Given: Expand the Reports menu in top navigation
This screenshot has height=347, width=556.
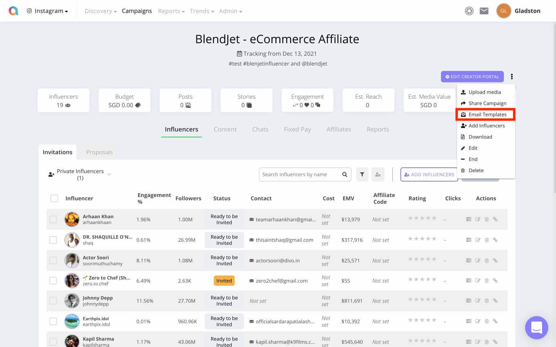Looking at the screenshot, I should (x=171, y=11).
